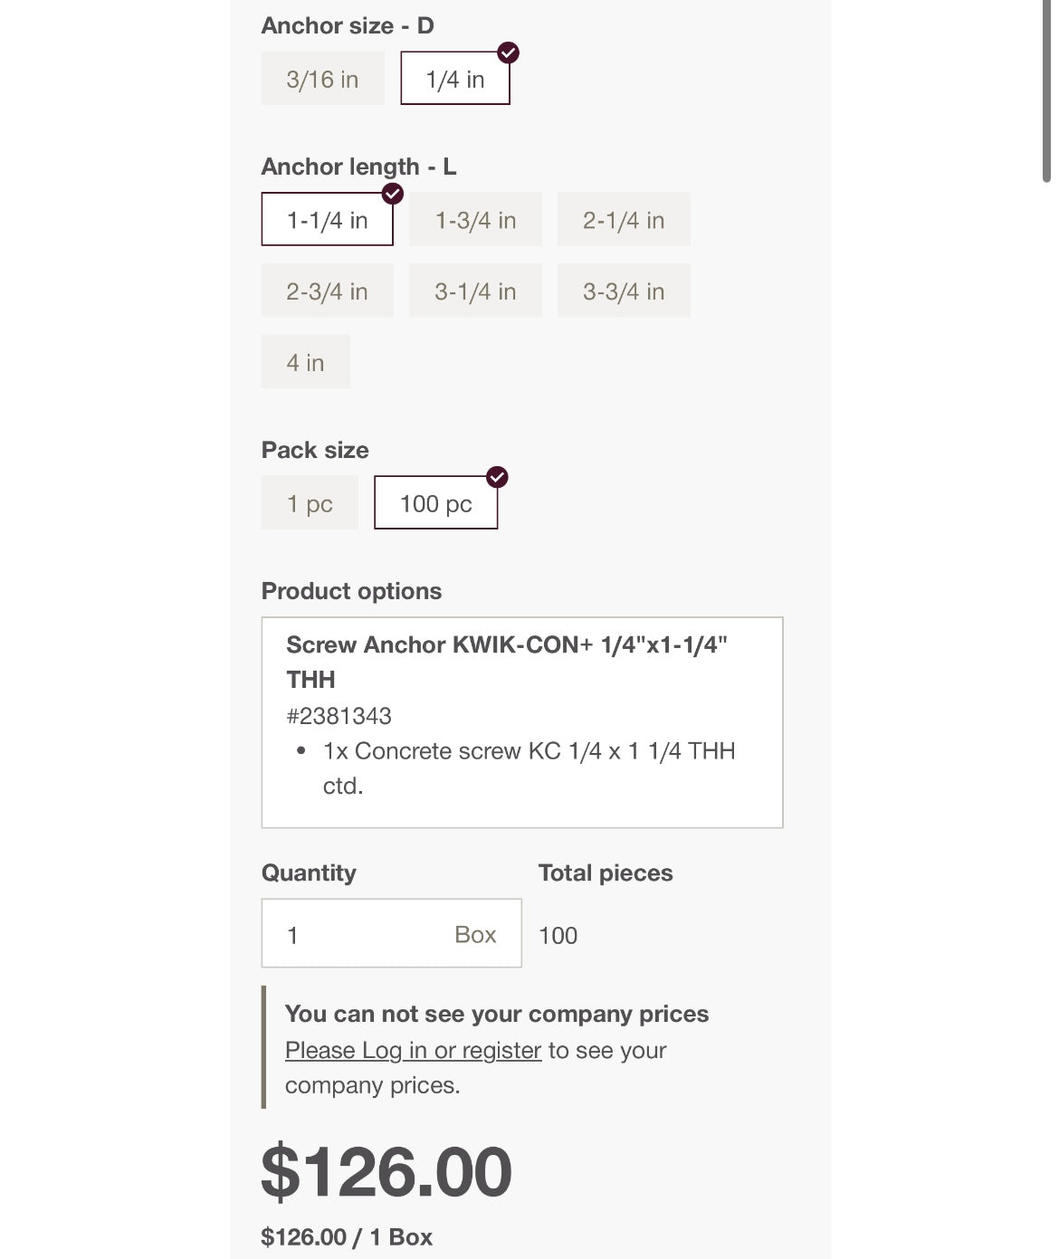Click the checkmark badge on 1-1/4 in
Screen dimensions: 1059x1259
393,194
